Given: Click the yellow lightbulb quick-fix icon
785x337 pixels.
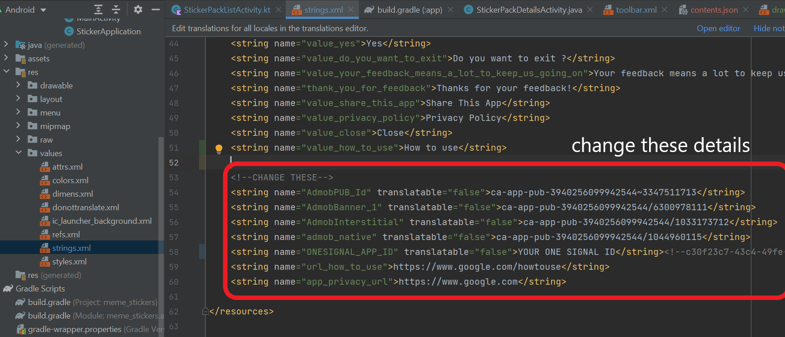Looking at the screenshot, I should coord(219,148).
